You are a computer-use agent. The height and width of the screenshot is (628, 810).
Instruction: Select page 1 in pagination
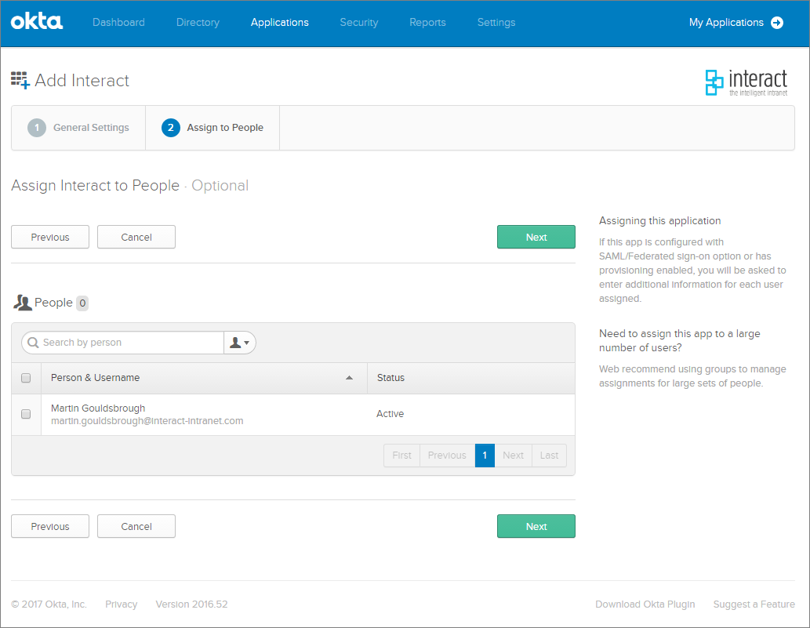tap(485, 456)
